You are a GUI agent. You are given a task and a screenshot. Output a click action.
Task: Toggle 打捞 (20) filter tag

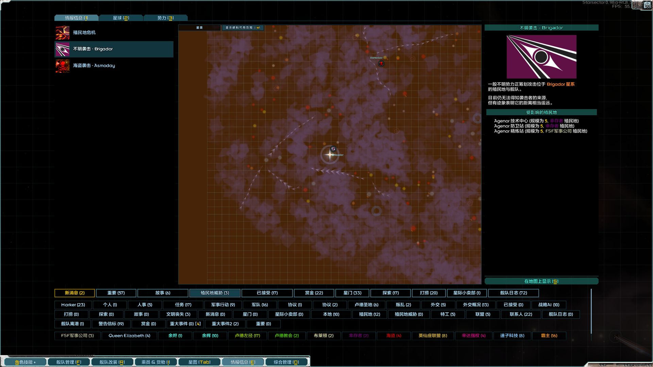click(429, 293)
